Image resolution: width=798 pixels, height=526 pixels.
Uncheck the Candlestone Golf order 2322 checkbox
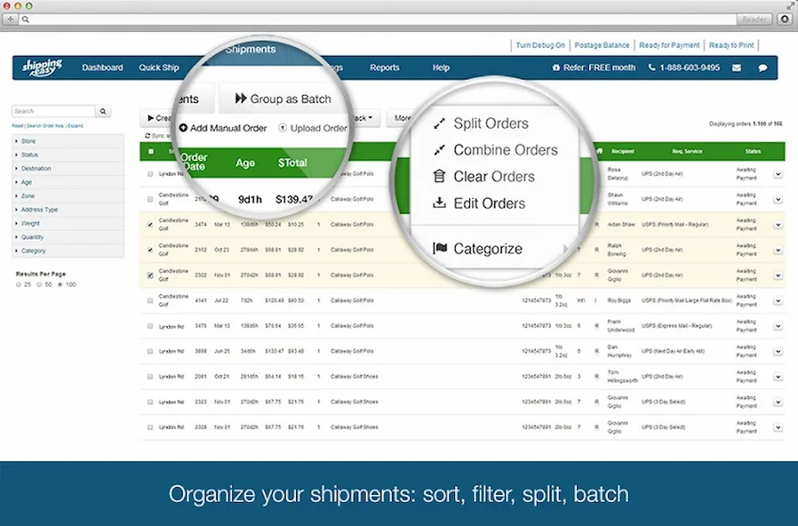(x=150, y=275)
